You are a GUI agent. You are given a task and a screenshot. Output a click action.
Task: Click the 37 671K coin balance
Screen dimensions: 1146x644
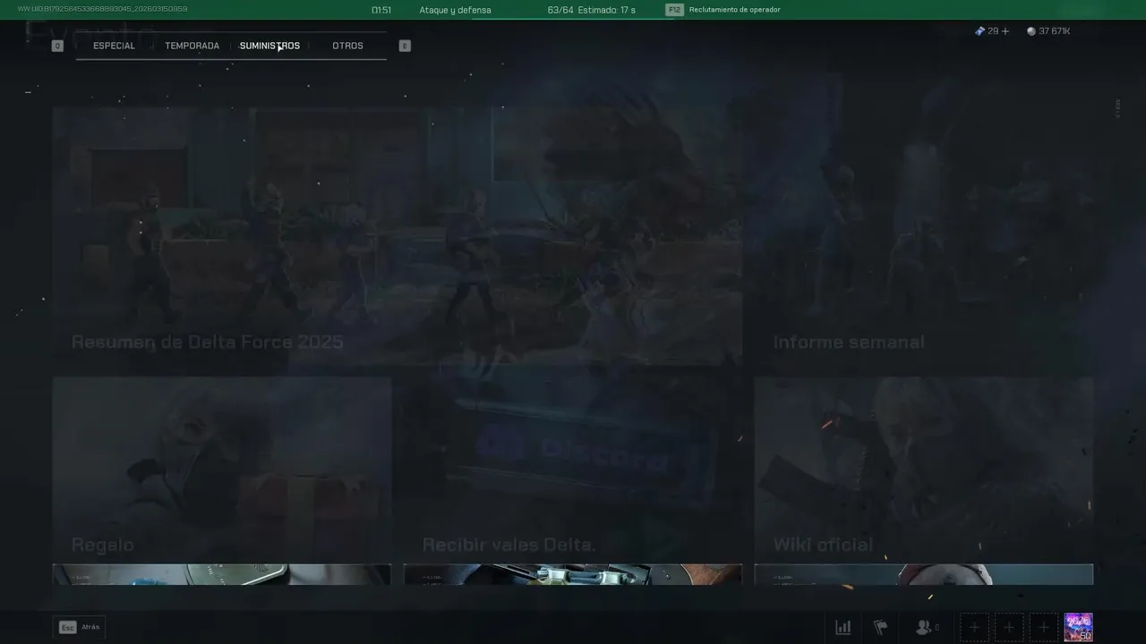click(x=1048, y=31)
